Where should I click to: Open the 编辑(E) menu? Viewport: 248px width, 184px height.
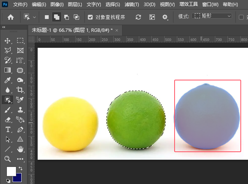pyautogui.click(x=39, y=5)
